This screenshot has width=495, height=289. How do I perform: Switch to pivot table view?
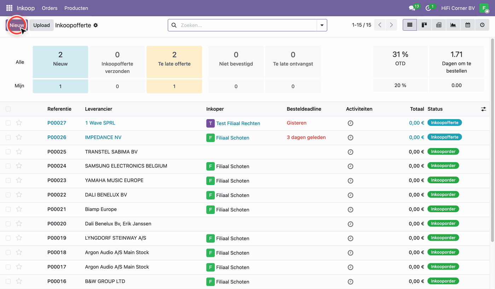pyautogui.click(x=439, y=25)
